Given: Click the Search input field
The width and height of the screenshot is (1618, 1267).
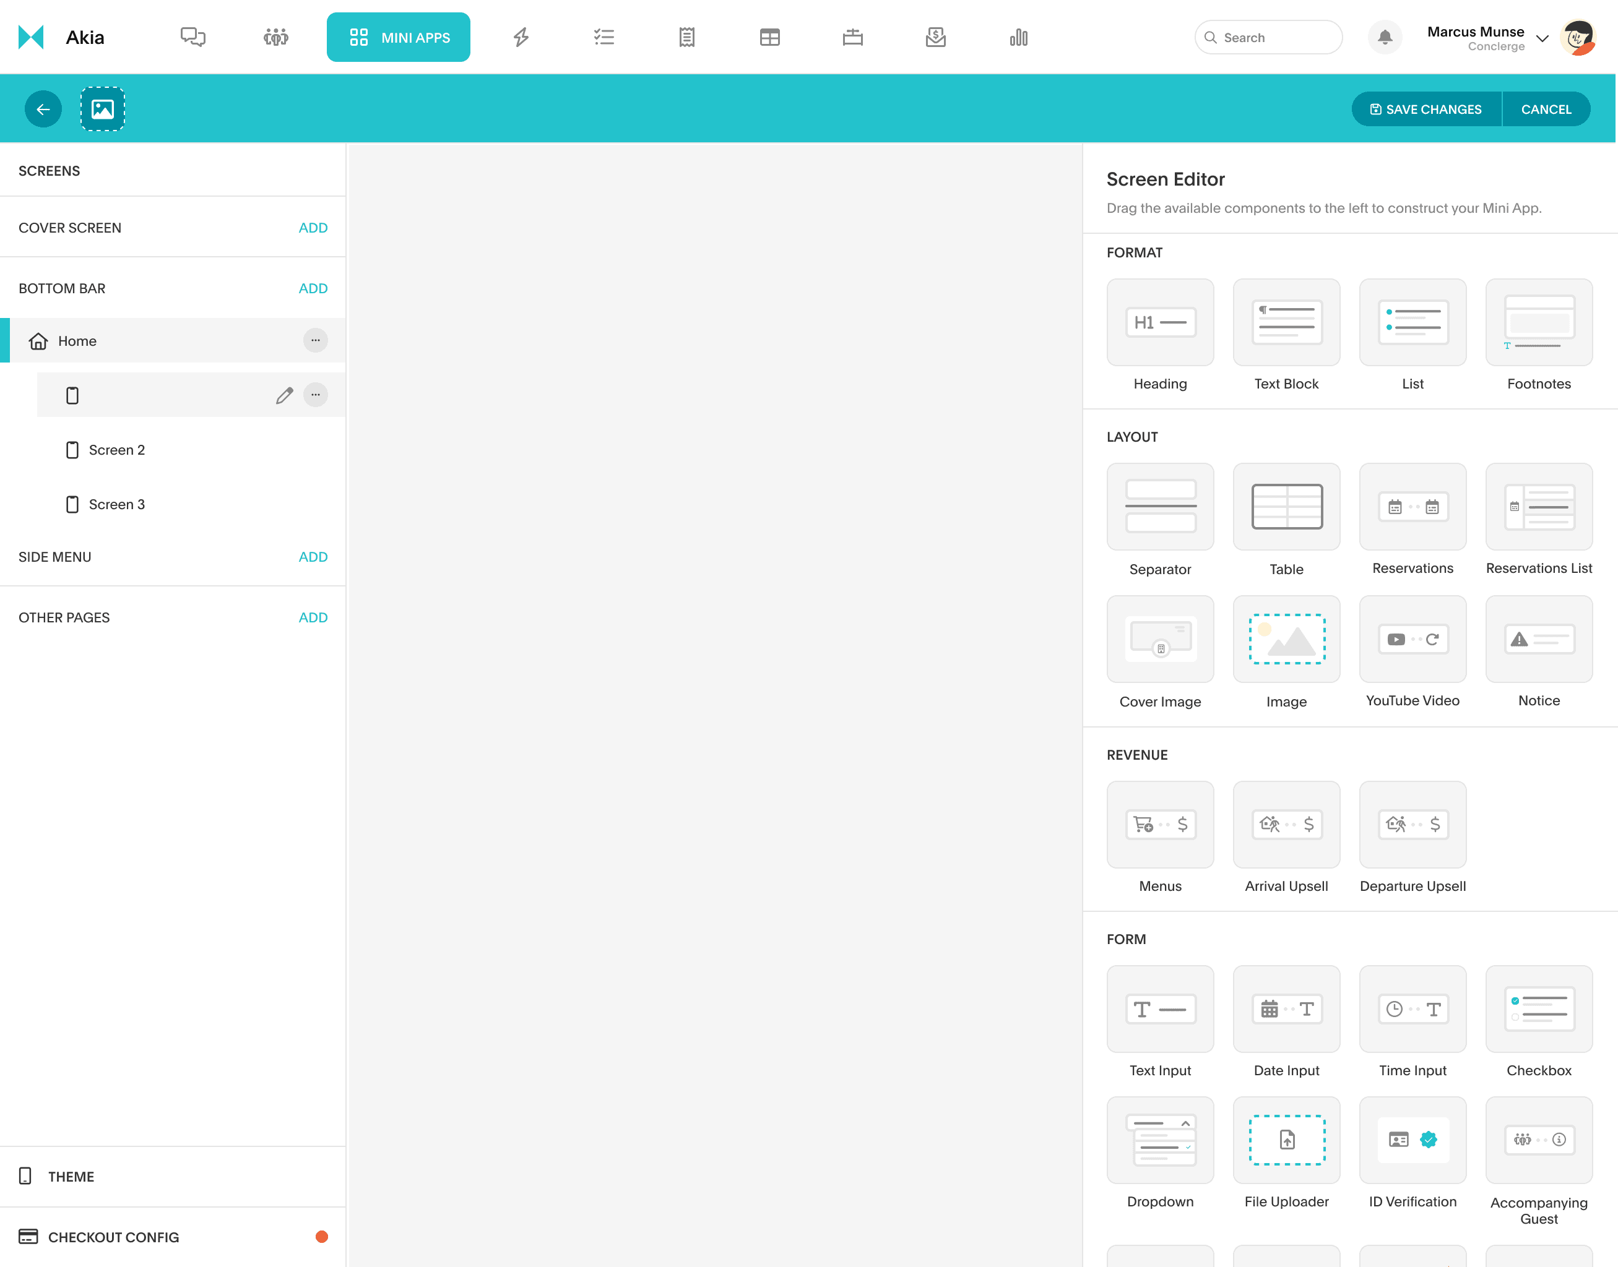Looking at the screenshot, I should [x=1268, y=37].
